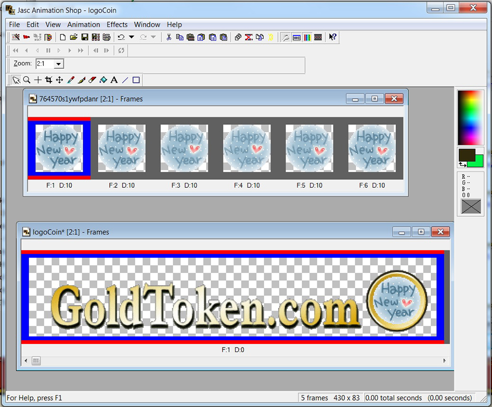Toggle the color palette visibility button
This screenshot has width=492, height=407.
click(x=307, y=37)
